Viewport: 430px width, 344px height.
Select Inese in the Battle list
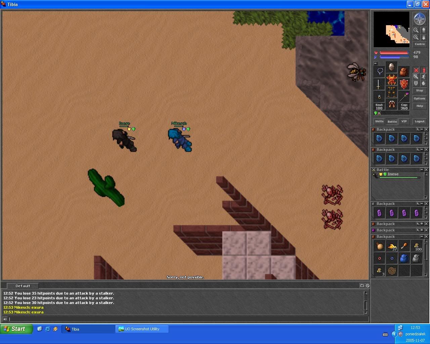click(x=396, y=175)
